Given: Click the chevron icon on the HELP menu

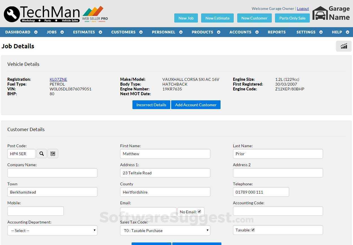Looking at the screenshot, I should pos(347,32).
